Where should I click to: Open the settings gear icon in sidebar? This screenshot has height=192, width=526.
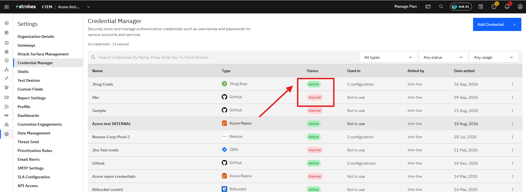pos(7,134)
